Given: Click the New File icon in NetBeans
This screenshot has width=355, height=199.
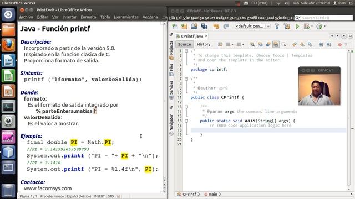Looking at the screenshot, I should (175, 27).
